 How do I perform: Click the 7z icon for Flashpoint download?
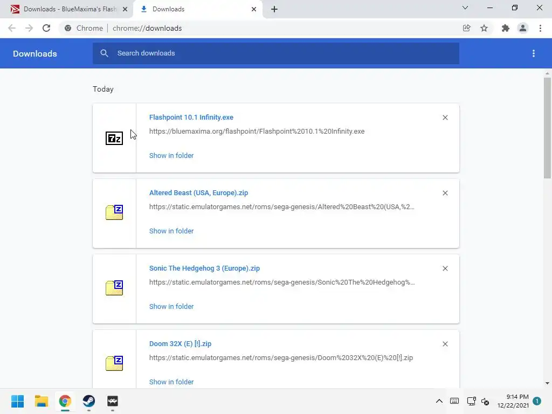(114, 138)
